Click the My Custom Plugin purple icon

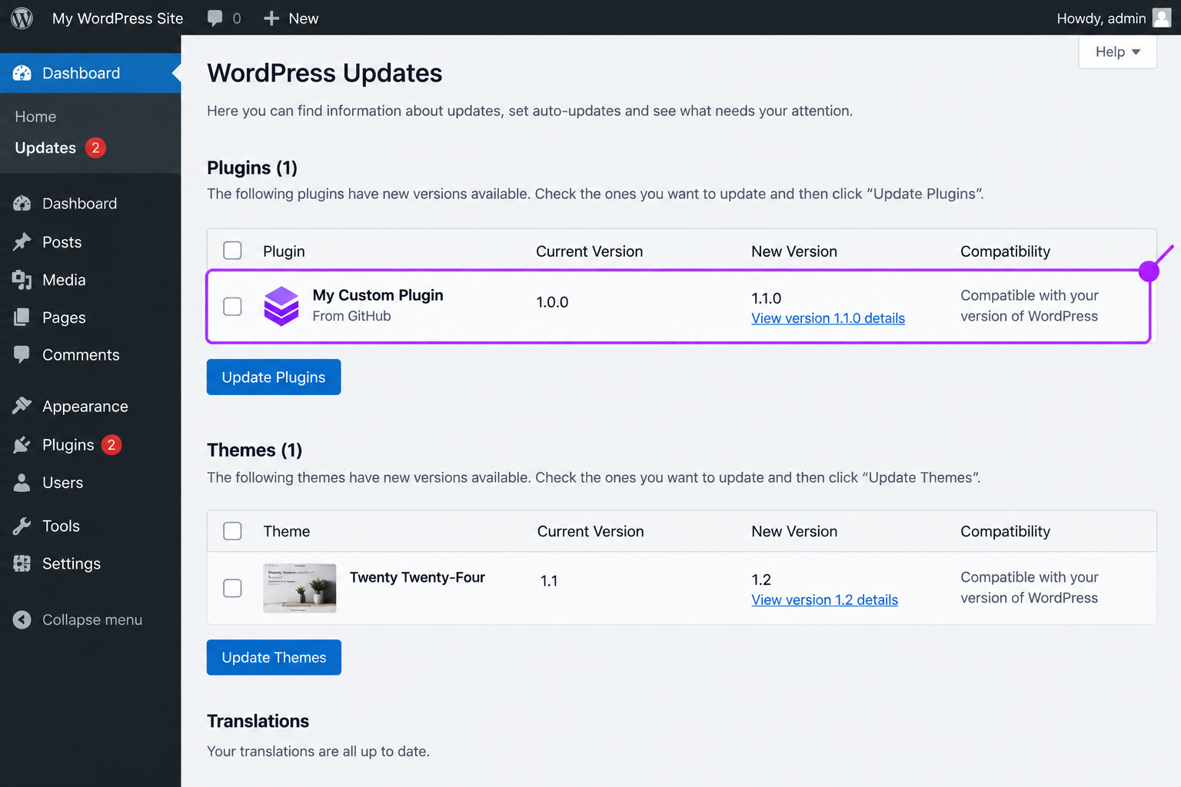click(281, 306)
